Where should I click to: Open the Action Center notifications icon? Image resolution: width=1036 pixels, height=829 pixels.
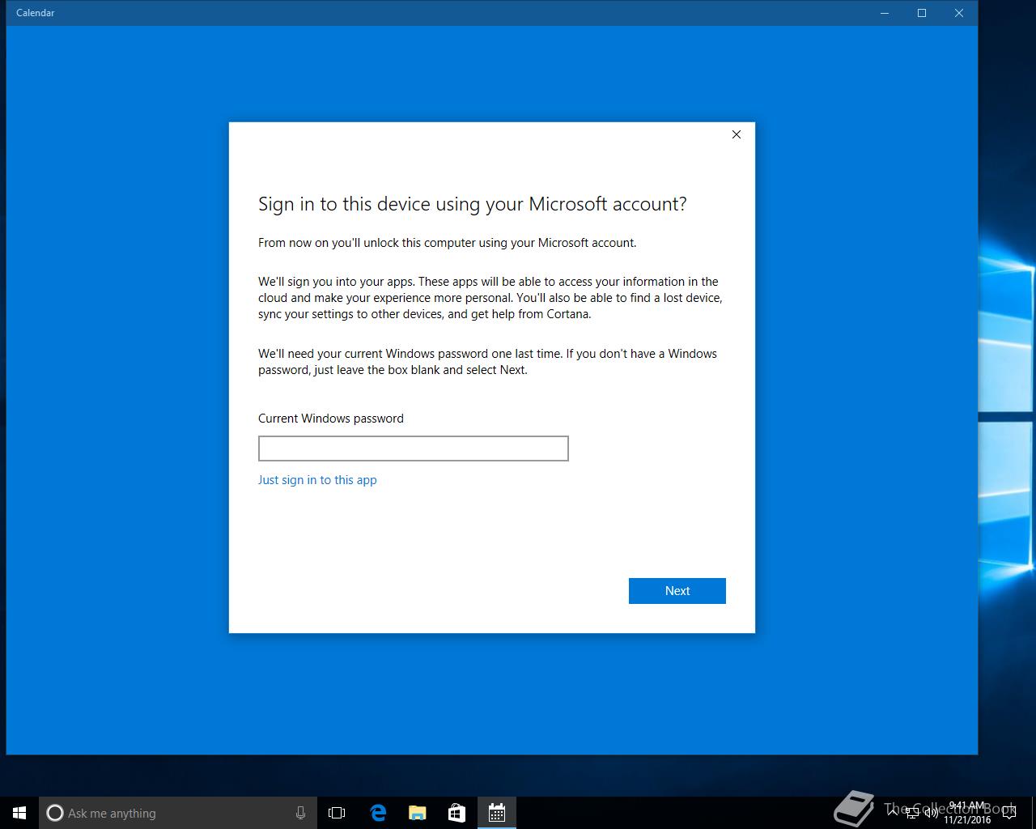click(x=1008, y=813)
